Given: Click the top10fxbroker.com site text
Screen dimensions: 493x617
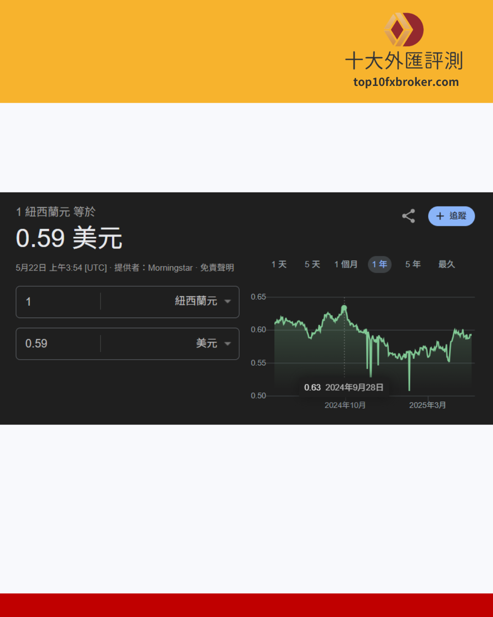Looking at the screenshot, I should 406,82.
